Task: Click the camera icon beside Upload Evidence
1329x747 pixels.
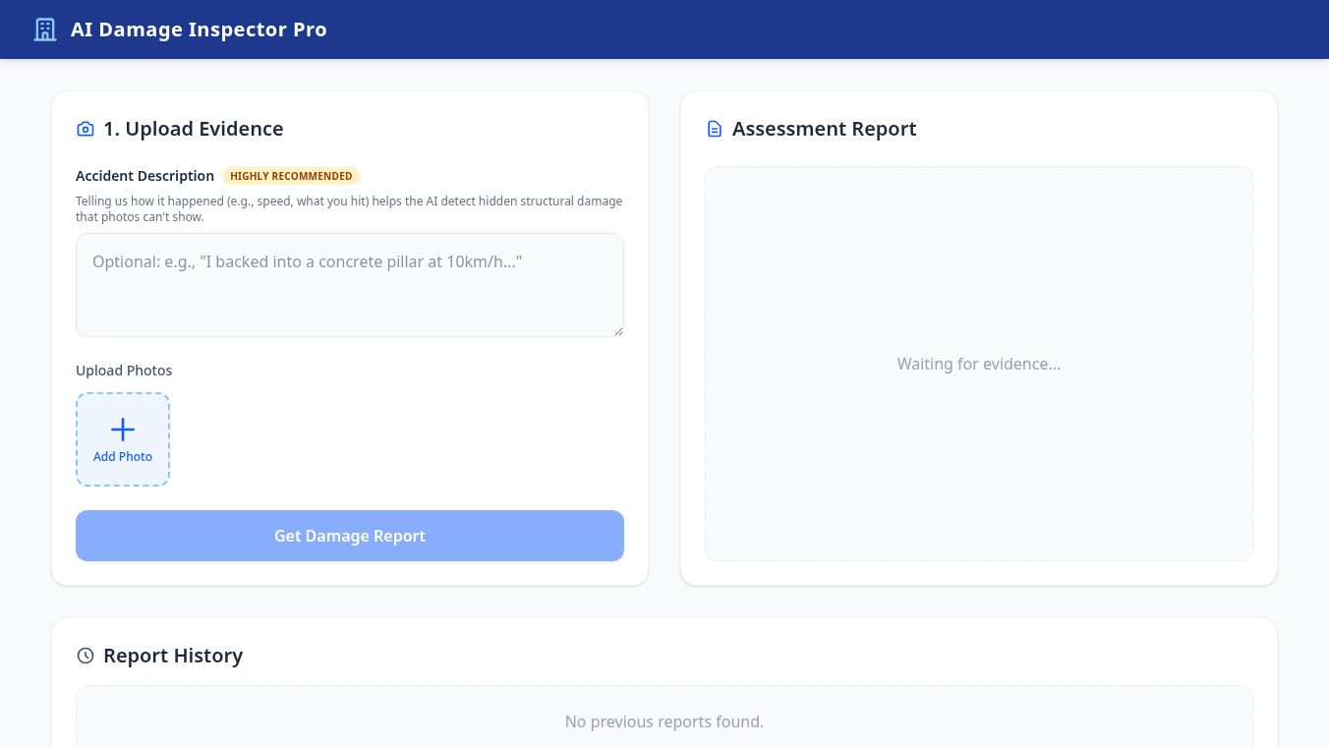Action: click(86, 129)
